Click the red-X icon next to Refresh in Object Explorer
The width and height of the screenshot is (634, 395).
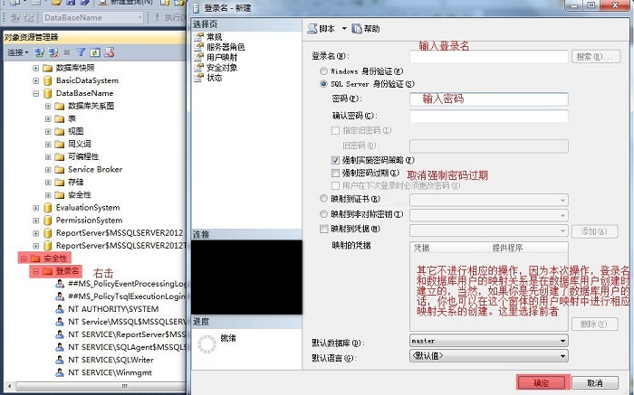coord(110,52)
